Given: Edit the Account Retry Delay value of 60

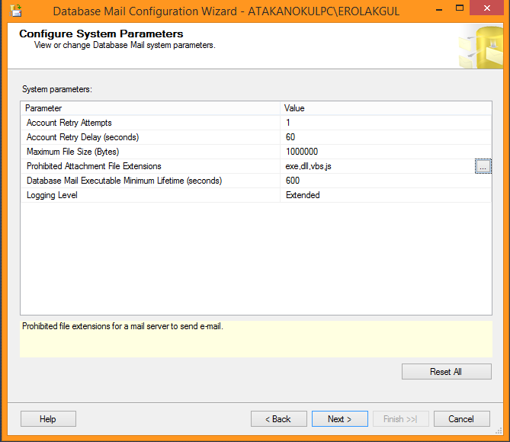Looking at the screenshot, I should coord(386,137).
